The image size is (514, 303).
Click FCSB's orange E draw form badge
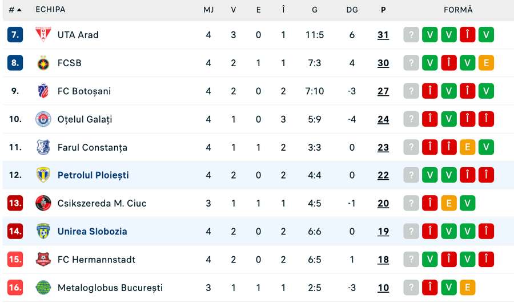pos(486,63)
